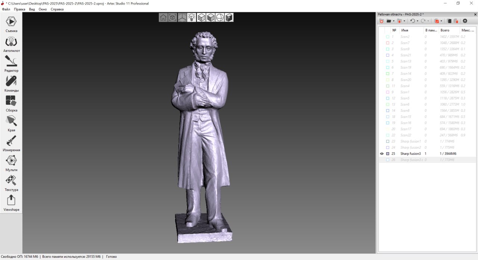Viewport: 478px width, 260px height.
Task: Expand the import dropdown arrow
Action: (x=404, y=21)
